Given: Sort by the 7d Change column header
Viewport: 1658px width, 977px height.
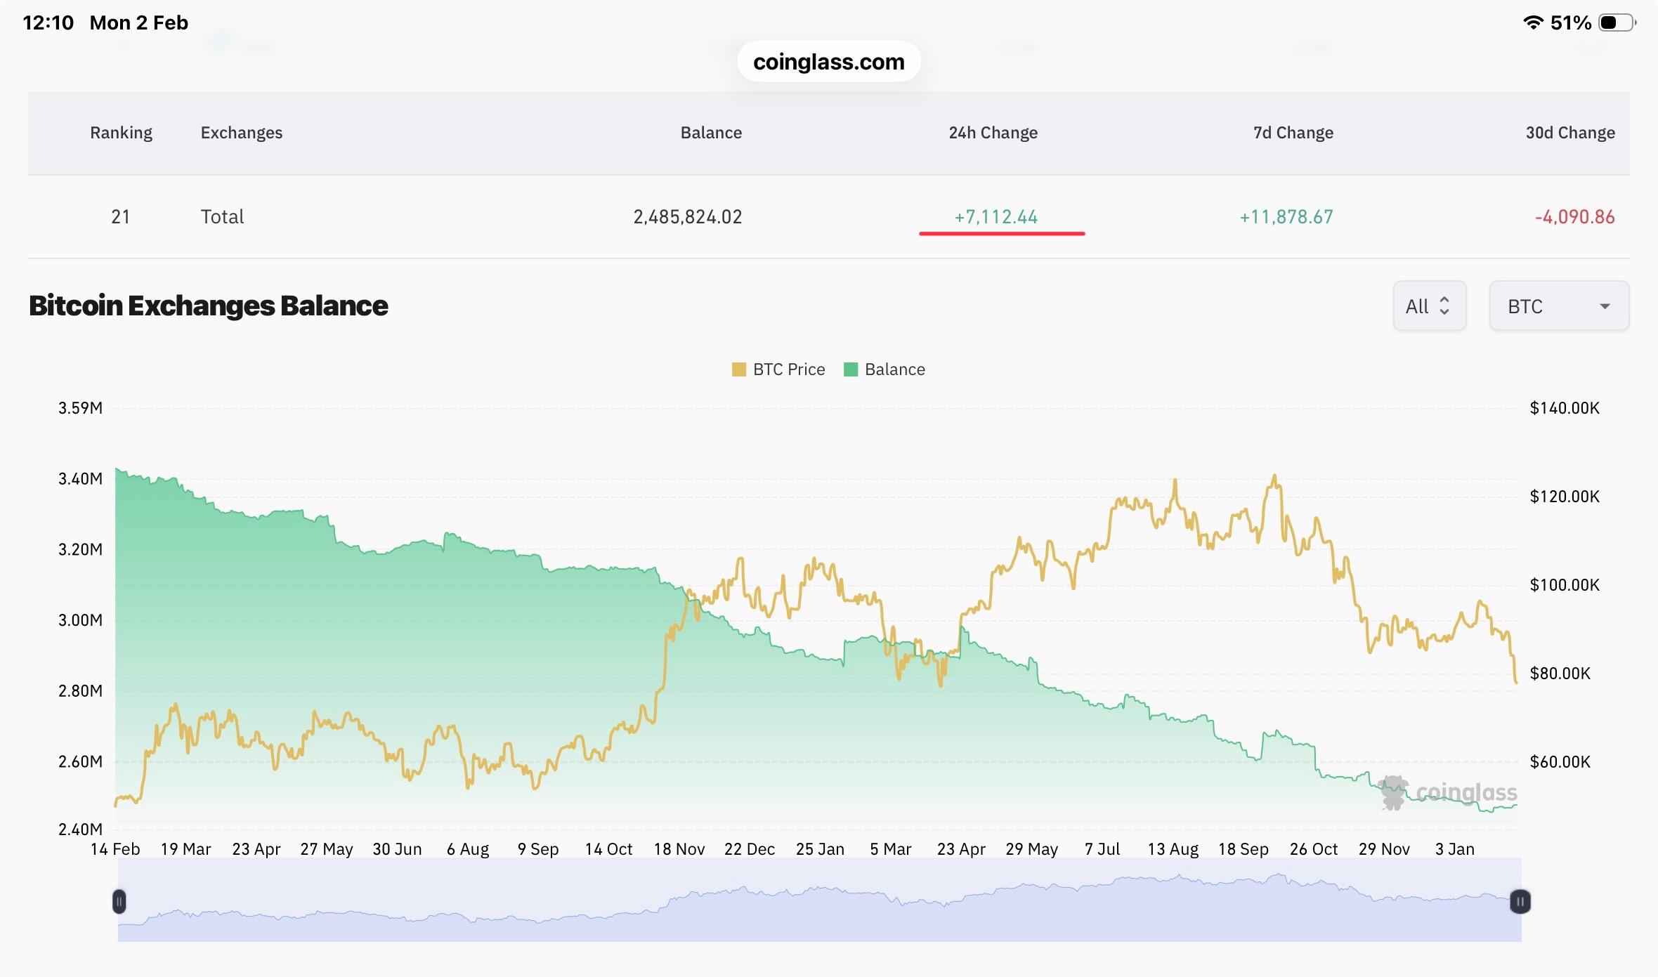Looking at the screenshot, I should [1293, 133].
